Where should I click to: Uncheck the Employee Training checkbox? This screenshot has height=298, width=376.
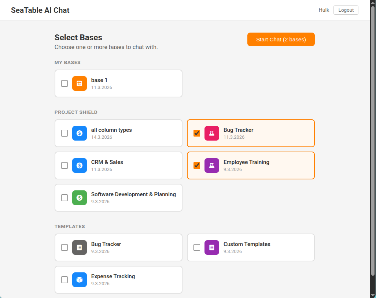(x=197, y=165)
